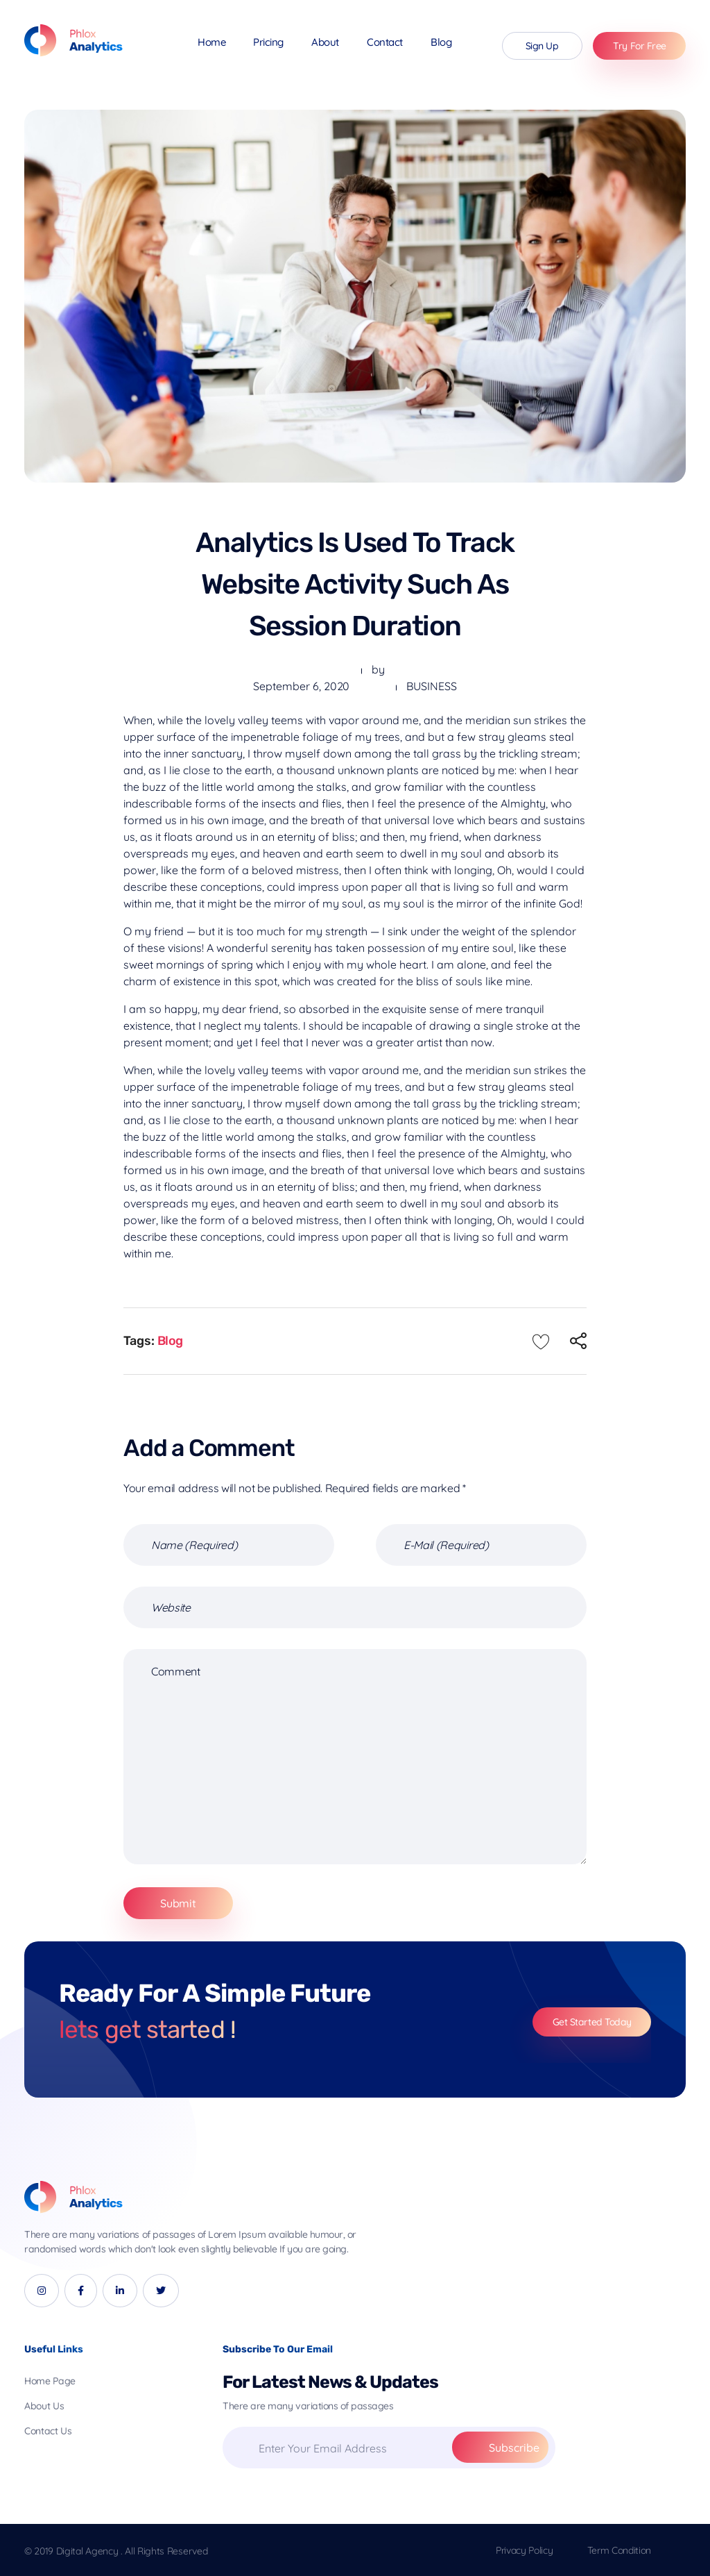Click Get Started Today button
This screenshot has height=2576, width=710.
591,2022
